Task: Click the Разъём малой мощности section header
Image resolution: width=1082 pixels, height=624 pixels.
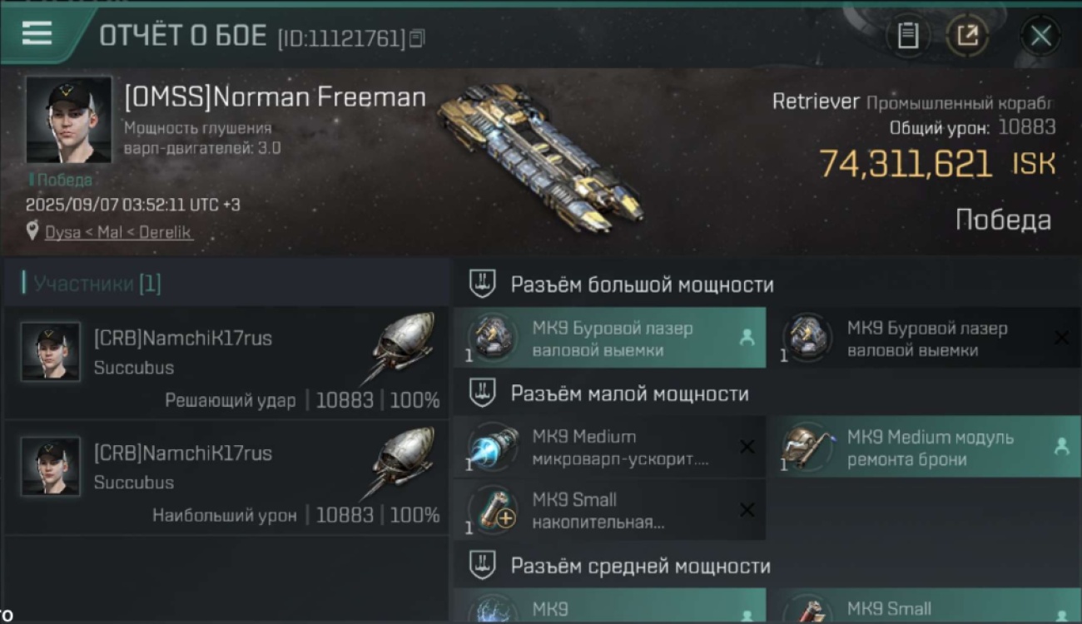Action: coord(629,394)
